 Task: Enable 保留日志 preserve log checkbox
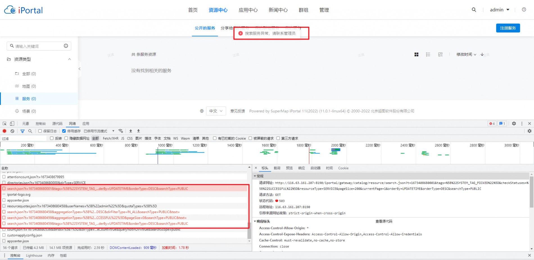[x=40, y=131]
